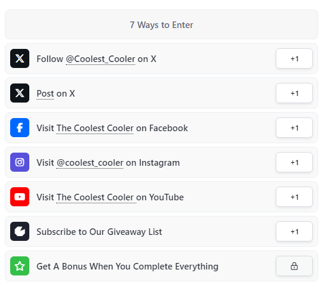
Task: Click +1 button for Instagram visit
Action: [x=294, y=162]
